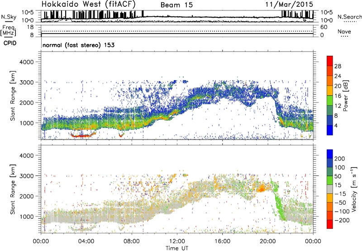
Task: Click the orange velocity patch near 19:30 UT
Action: (x=262, y=188)
